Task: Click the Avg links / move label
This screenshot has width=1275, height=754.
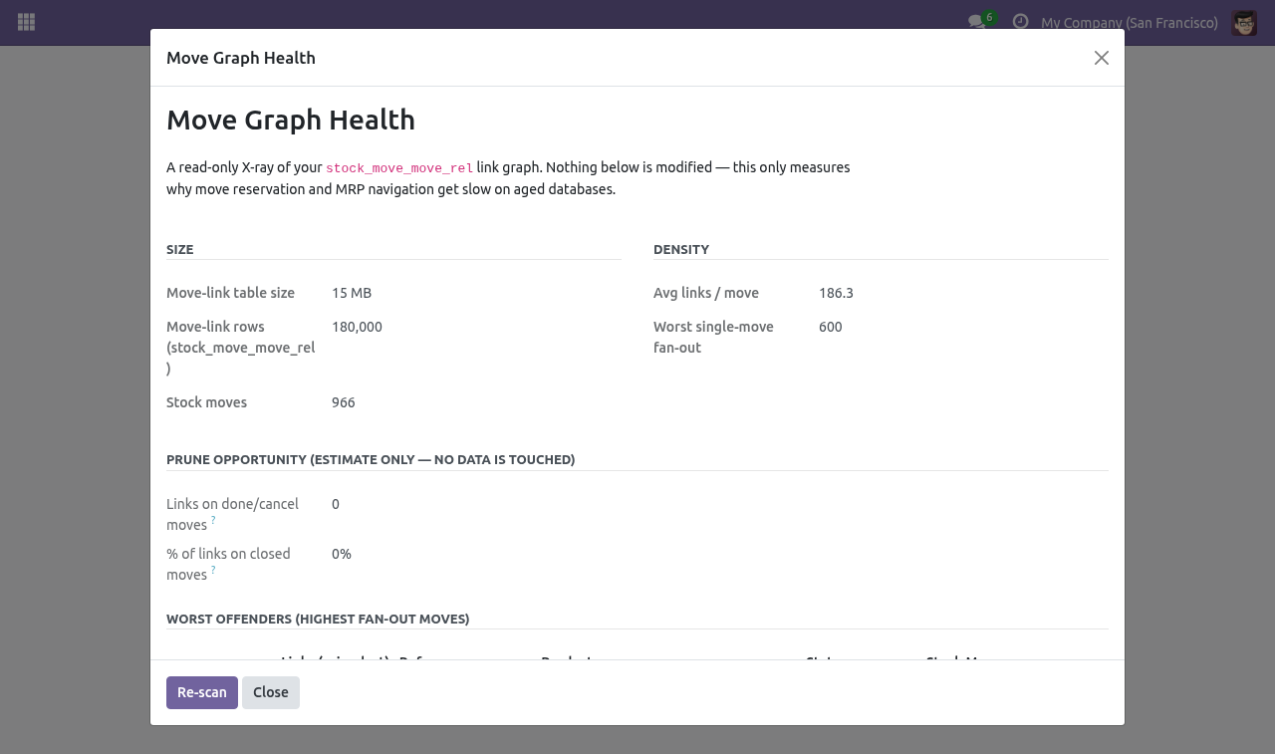Action: click(706, 293)
